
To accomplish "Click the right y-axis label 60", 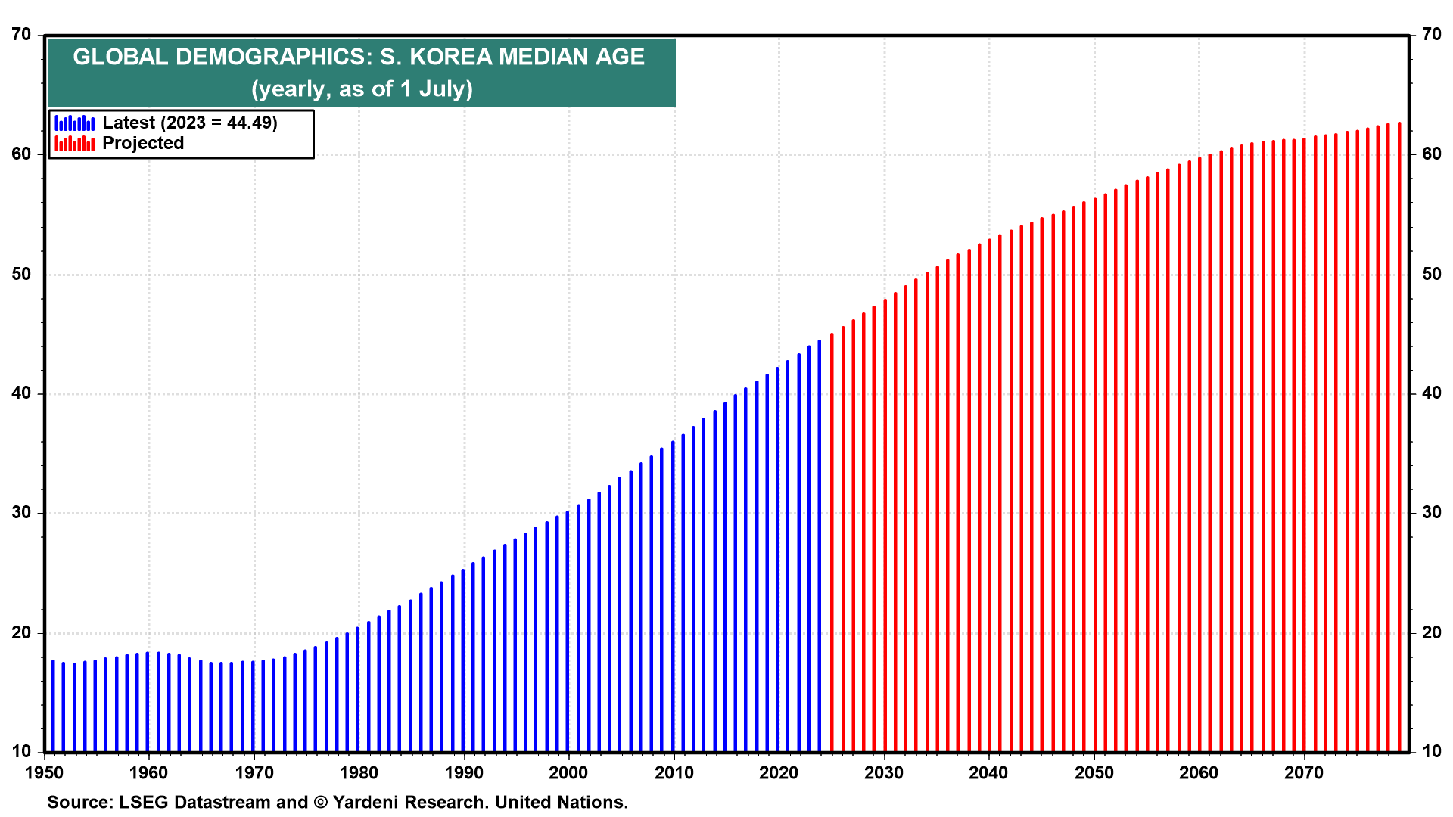I will 1432,154.
